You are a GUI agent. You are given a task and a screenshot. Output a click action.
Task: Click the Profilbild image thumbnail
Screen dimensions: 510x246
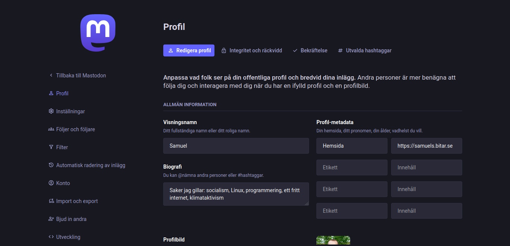click(x=333, y=242)
